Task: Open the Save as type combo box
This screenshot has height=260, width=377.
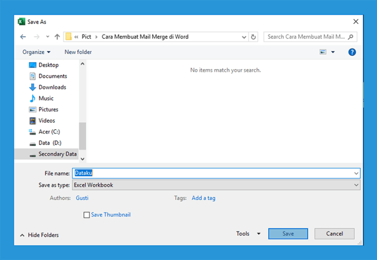Action: (x=216, y=185)
